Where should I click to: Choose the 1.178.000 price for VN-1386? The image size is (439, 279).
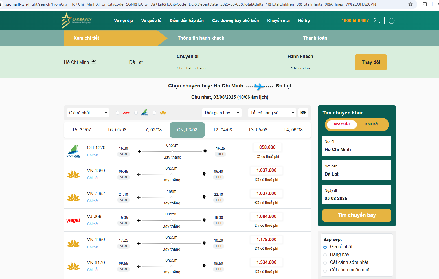[266, 240]
